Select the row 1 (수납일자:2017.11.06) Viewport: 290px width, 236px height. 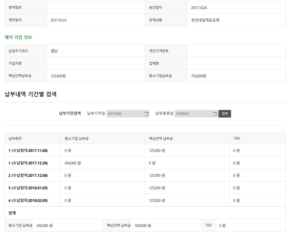[145, 150]
